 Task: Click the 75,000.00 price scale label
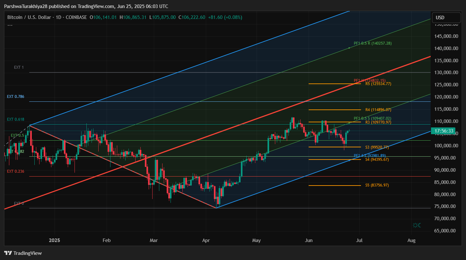[446, 207]
